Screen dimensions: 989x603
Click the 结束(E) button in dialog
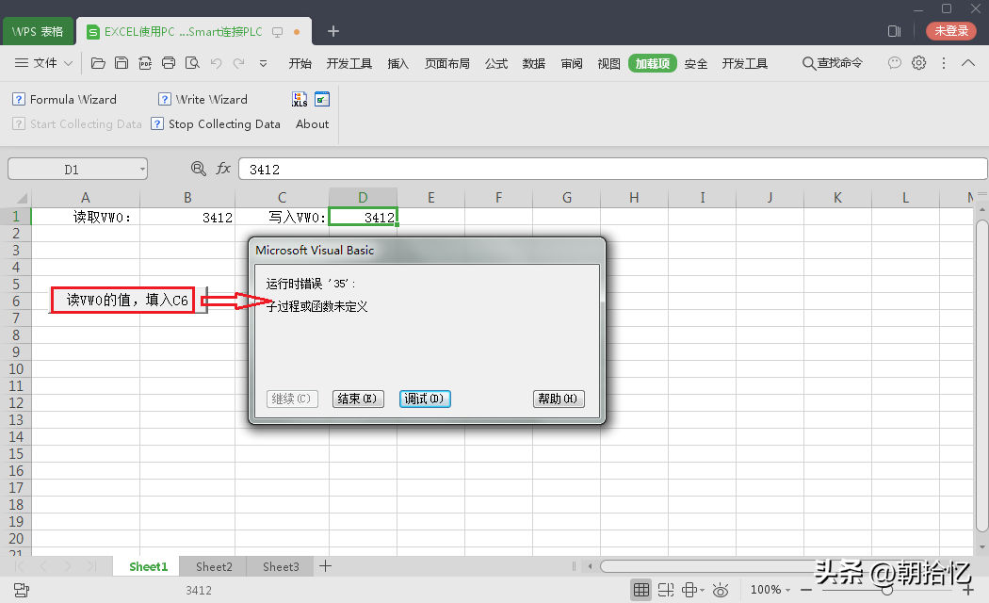357,399
